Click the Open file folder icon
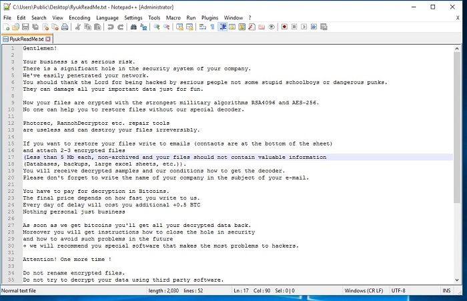The width and height of the screenshot is (467, 301). click(x=15, y=27)
